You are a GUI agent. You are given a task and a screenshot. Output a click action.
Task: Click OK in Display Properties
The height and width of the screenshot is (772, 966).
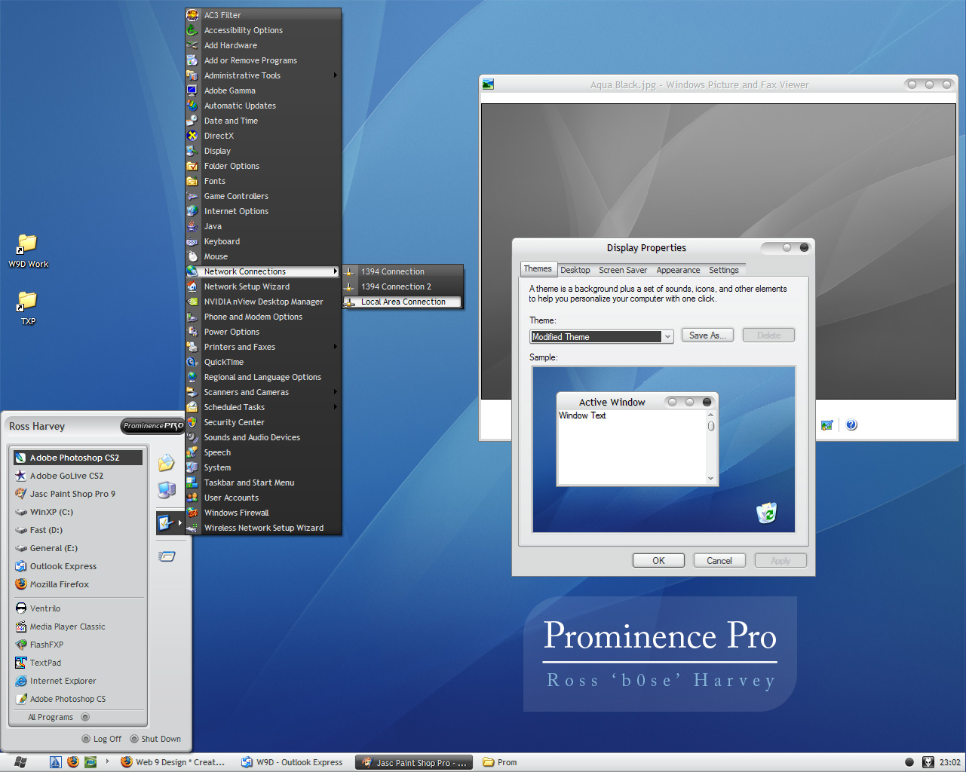658,560
